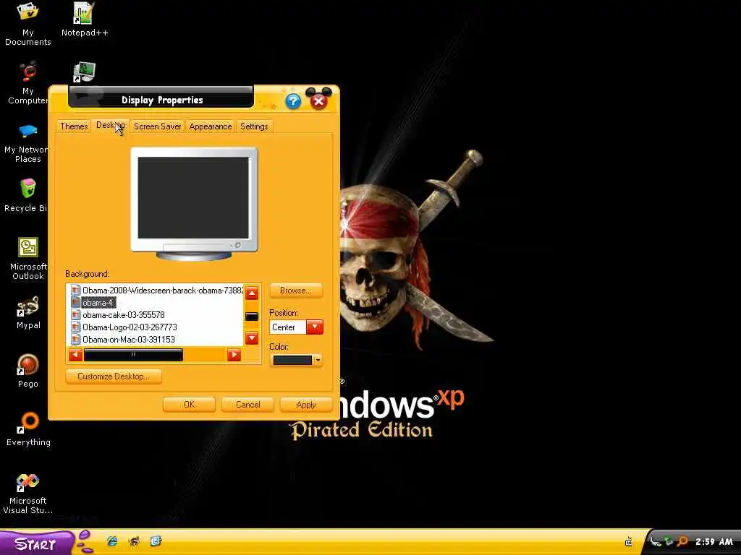Open the Color picker dropdown arrow

[318, 361]
